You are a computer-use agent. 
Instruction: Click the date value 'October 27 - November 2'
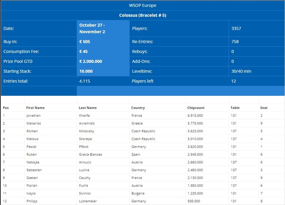(x=92, y=28)
